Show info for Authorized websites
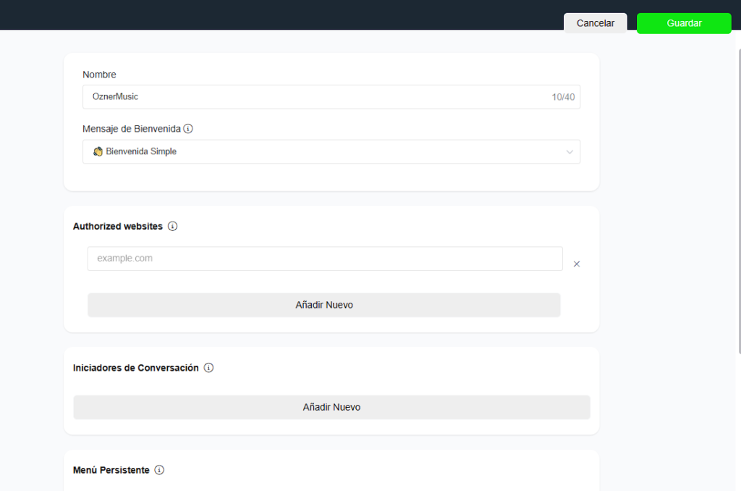The height and width of the screenshot is (491, 741). tap(172, 226)
